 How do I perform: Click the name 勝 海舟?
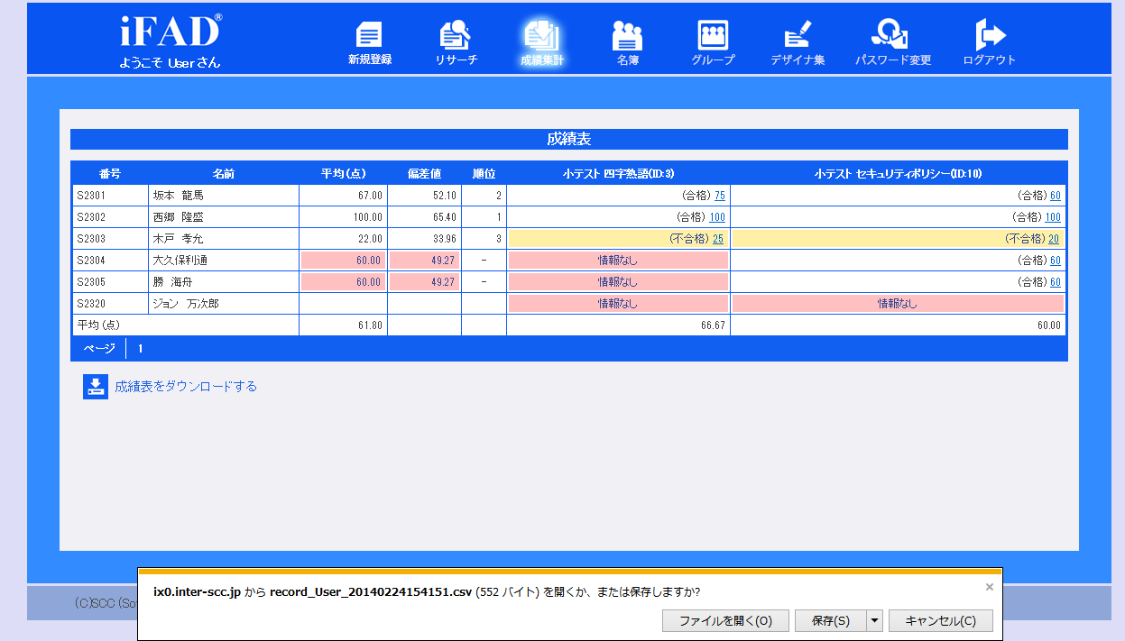172,282
